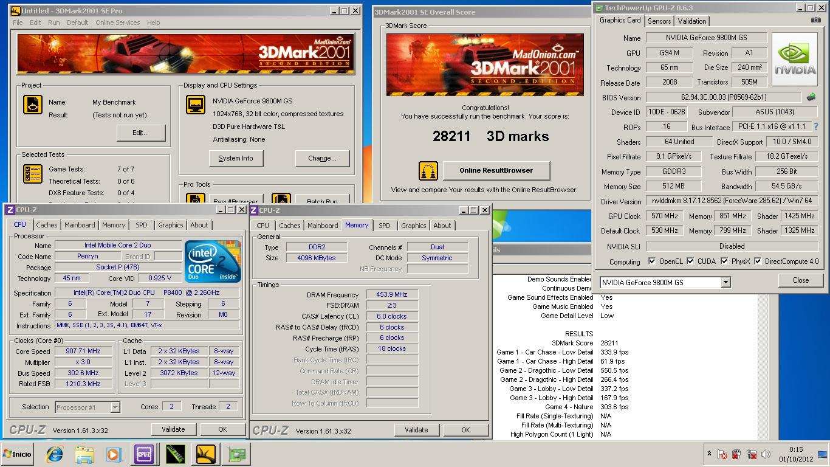Click the Inicio start button

(x=18, y=454)
